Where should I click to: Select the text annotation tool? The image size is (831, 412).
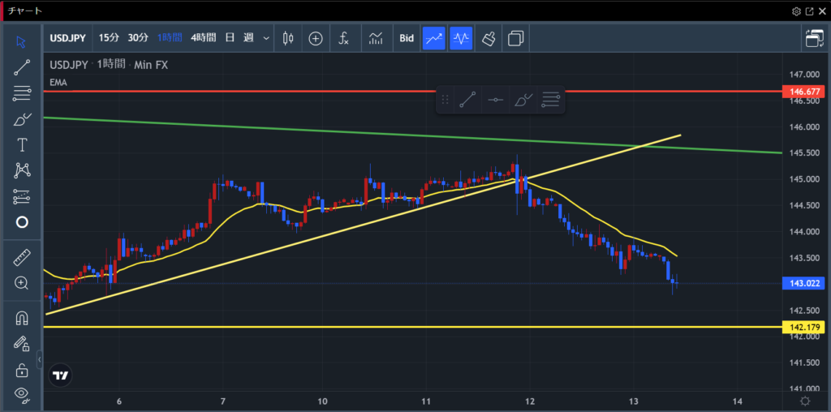(x=22, y=144)
